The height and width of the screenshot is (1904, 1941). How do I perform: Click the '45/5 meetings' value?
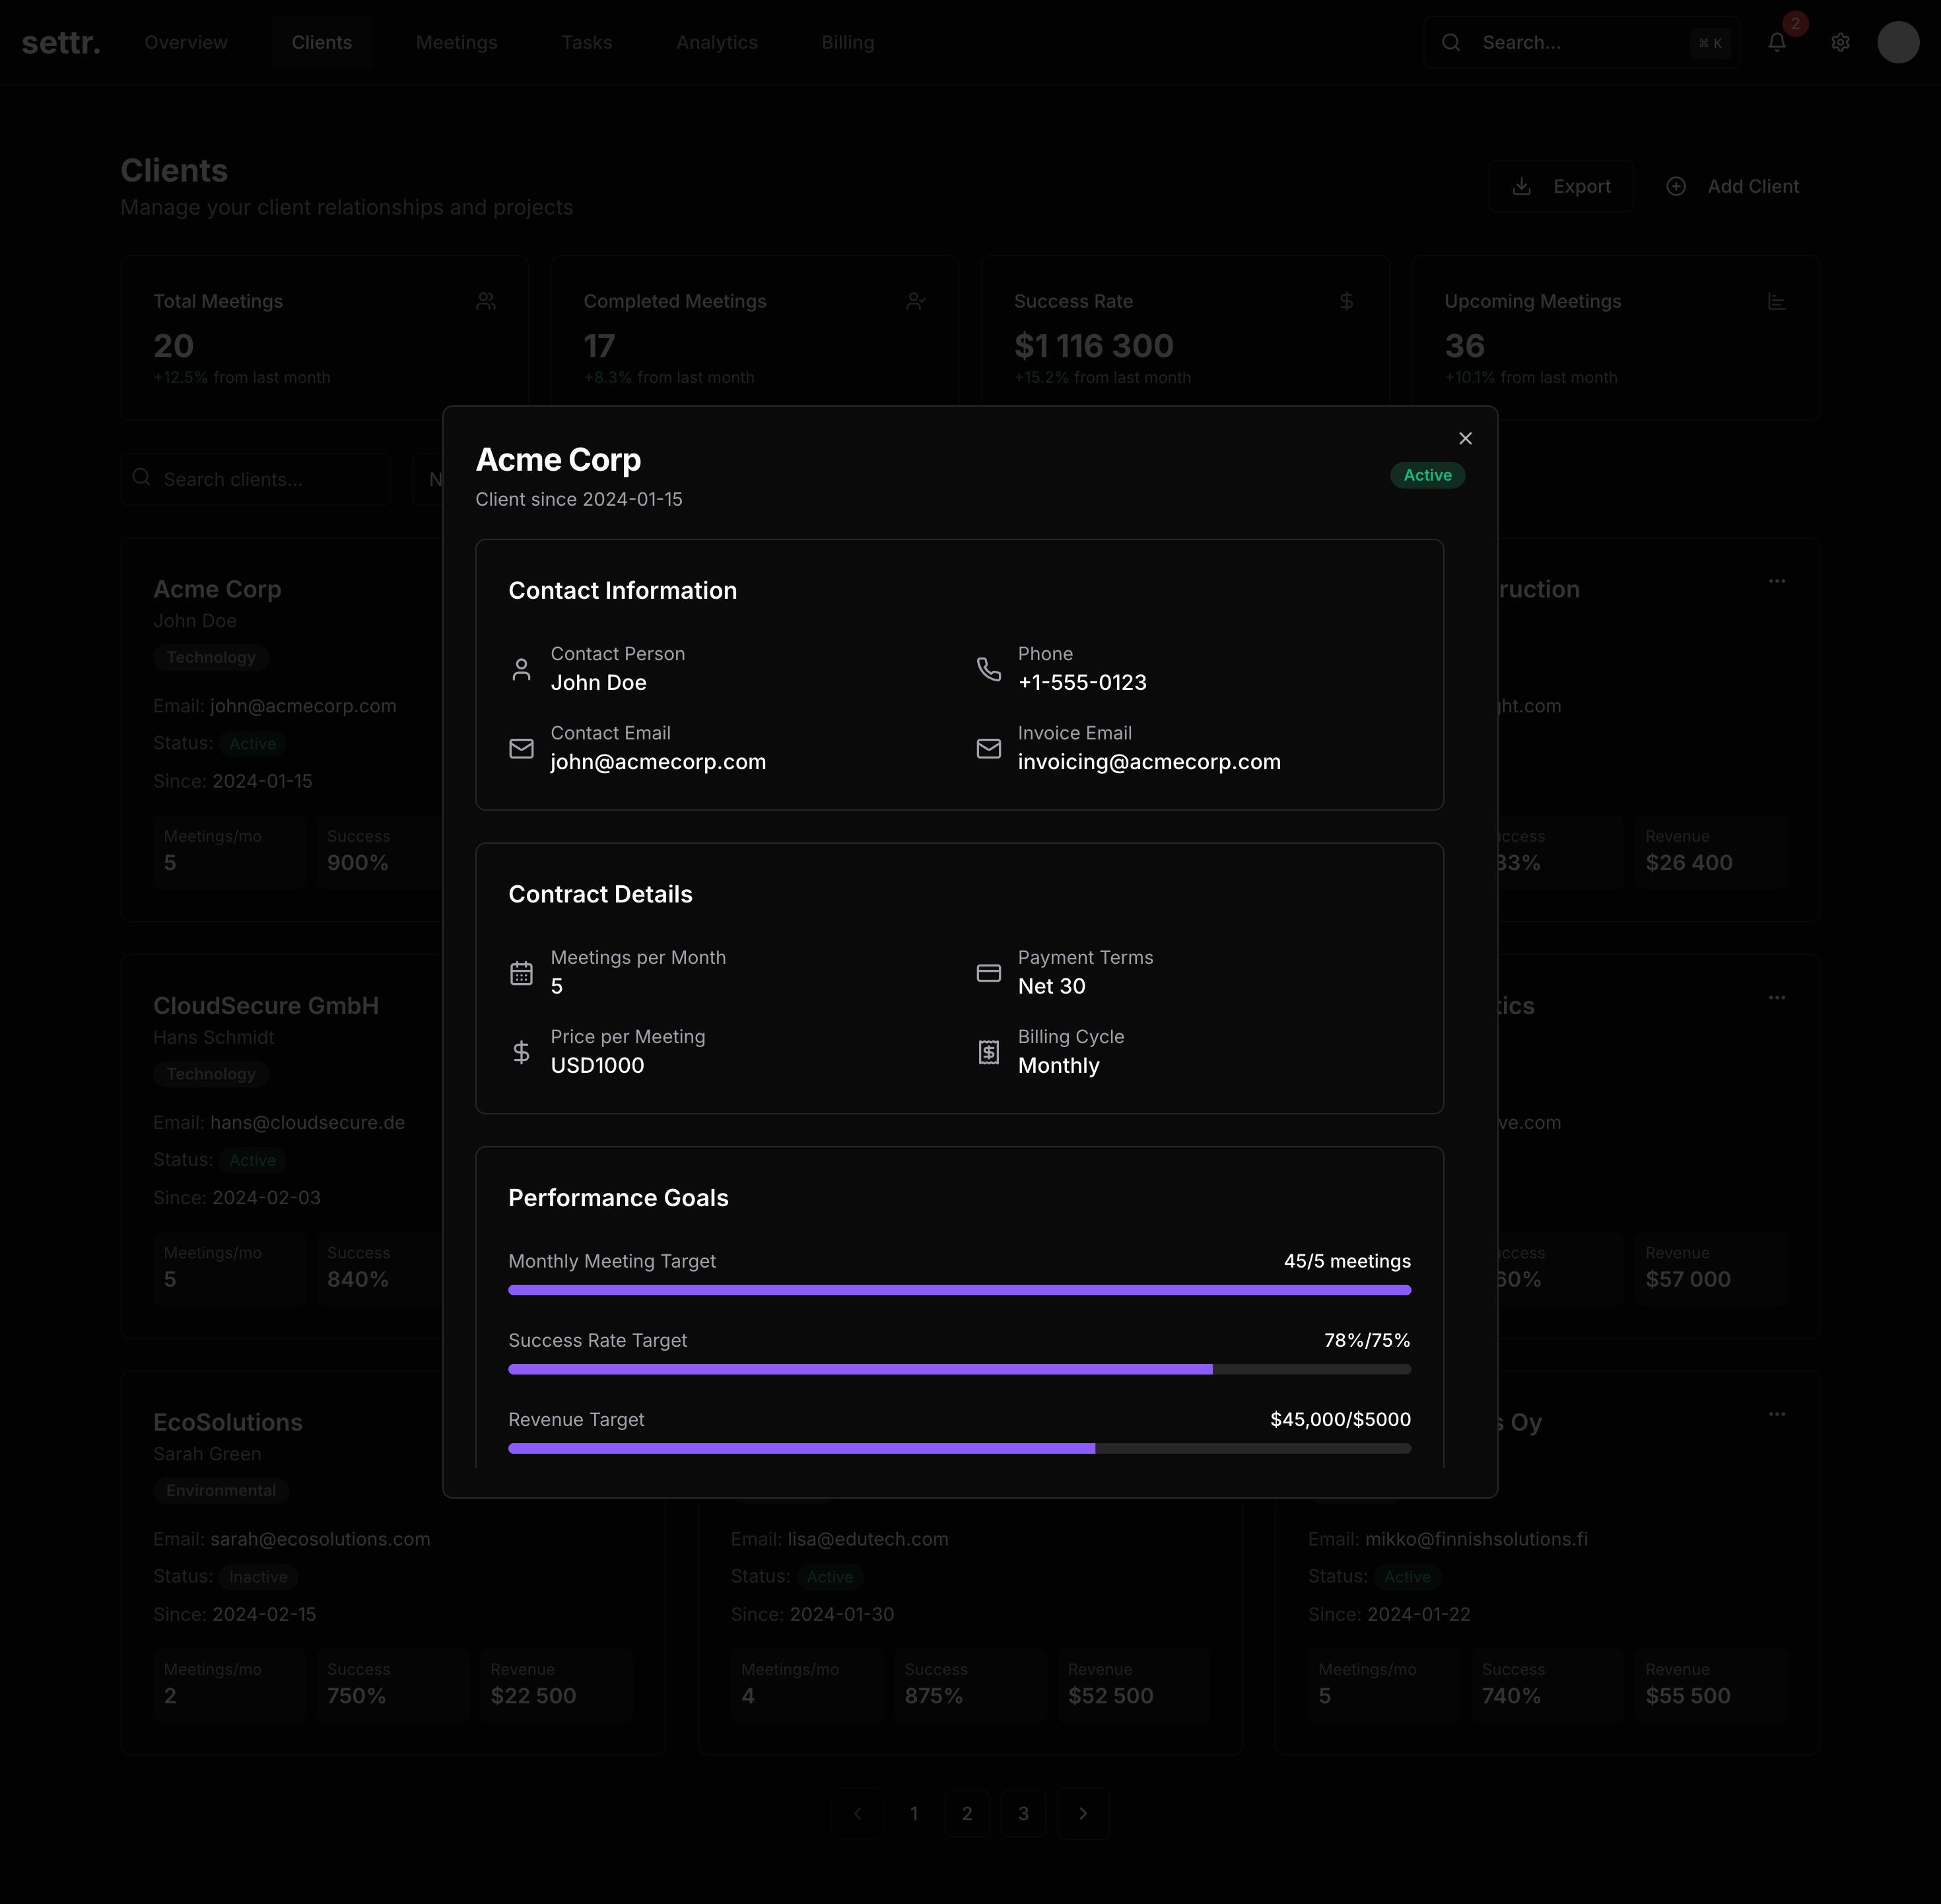(x=1347, y=1261)
